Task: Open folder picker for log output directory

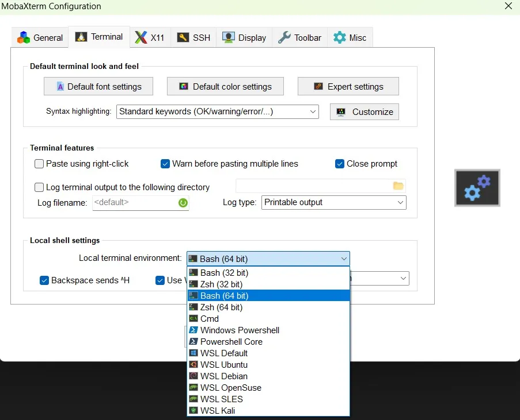Action: click(x=398, y=185)
